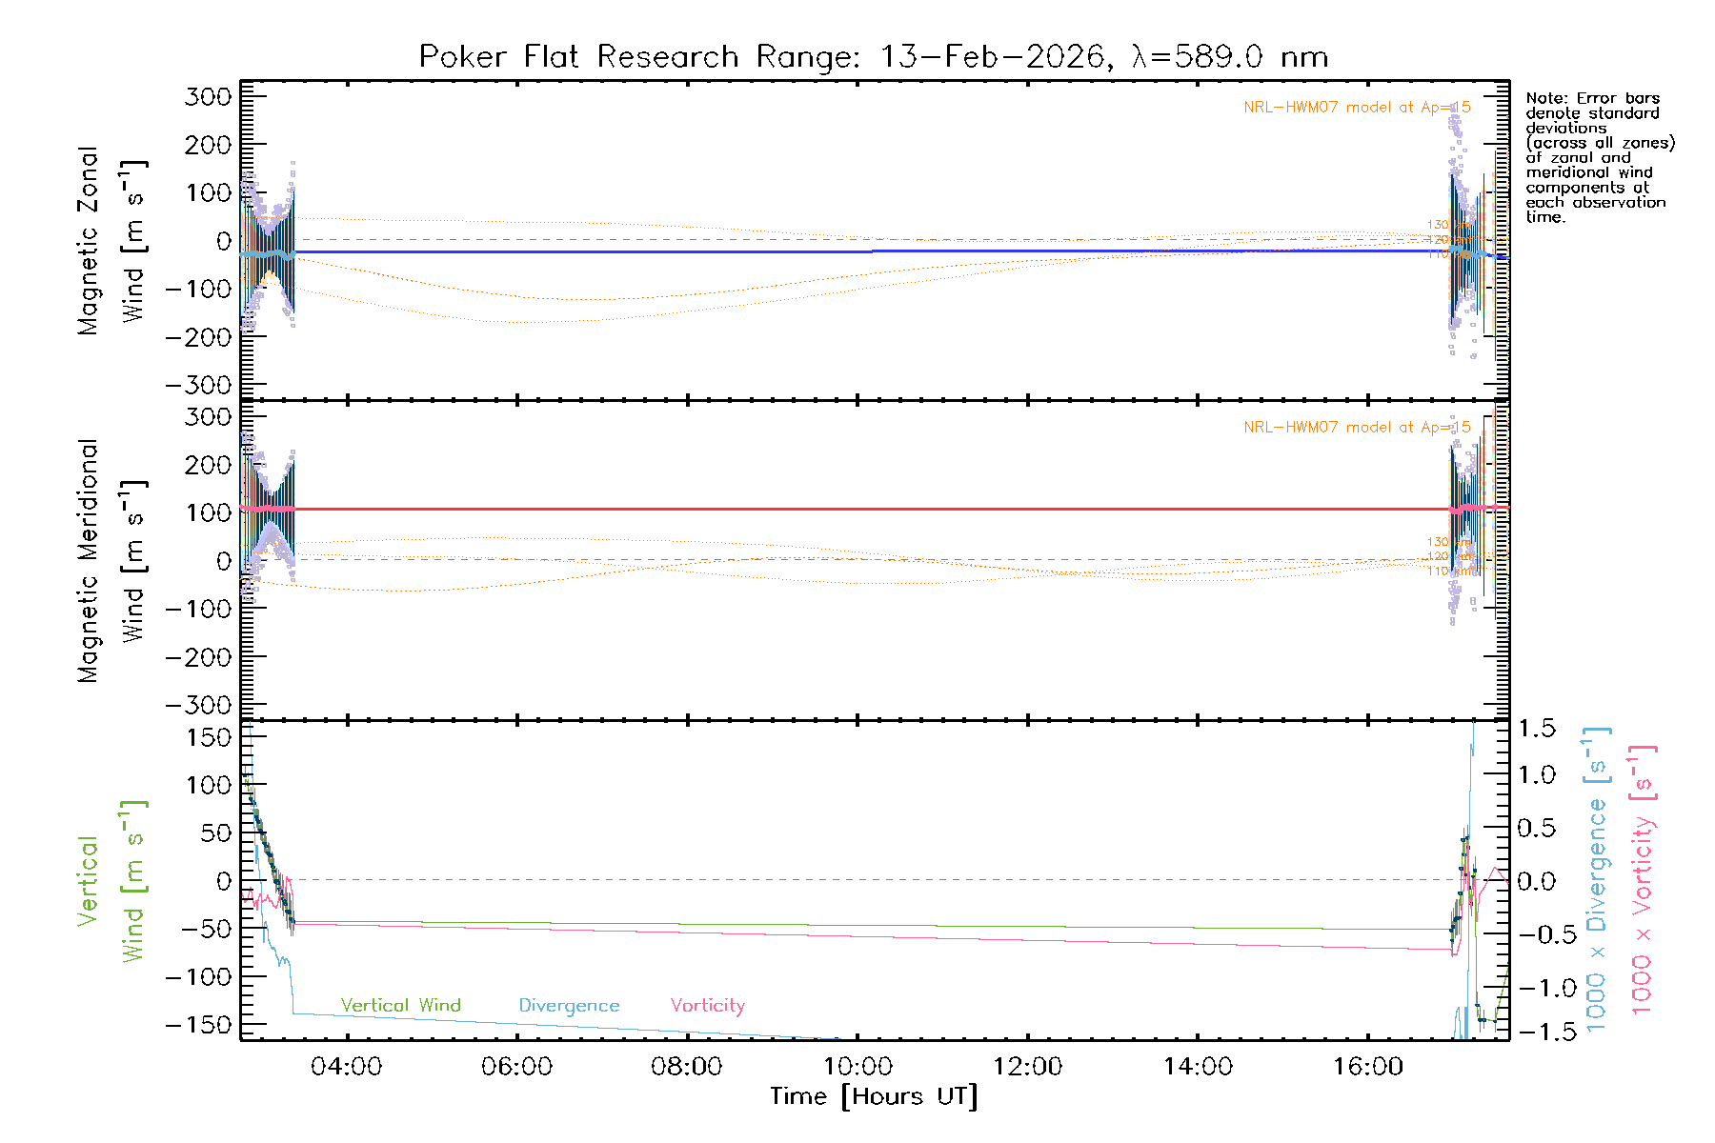Click the Magnetic Zonal Wind axis title
This screenshot has width=1715, height=1143.
(111, 241)
